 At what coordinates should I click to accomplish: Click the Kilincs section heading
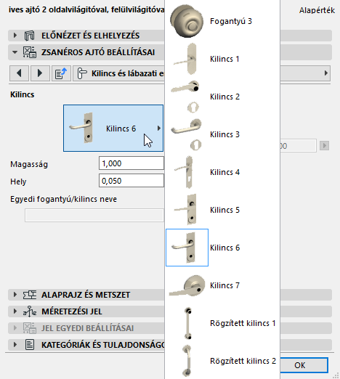point(23,94)
